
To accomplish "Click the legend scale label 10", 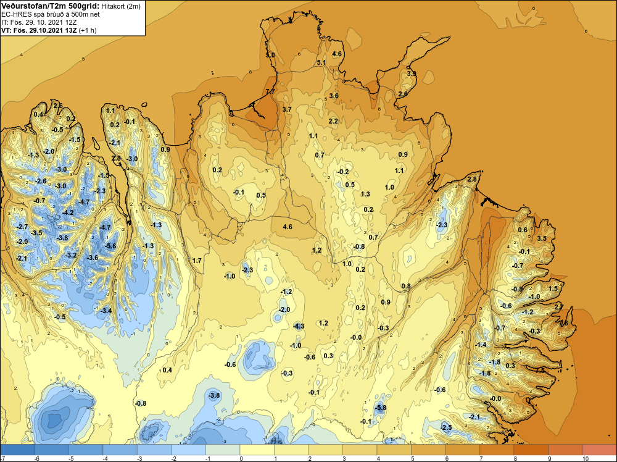I will pos(586,458).
